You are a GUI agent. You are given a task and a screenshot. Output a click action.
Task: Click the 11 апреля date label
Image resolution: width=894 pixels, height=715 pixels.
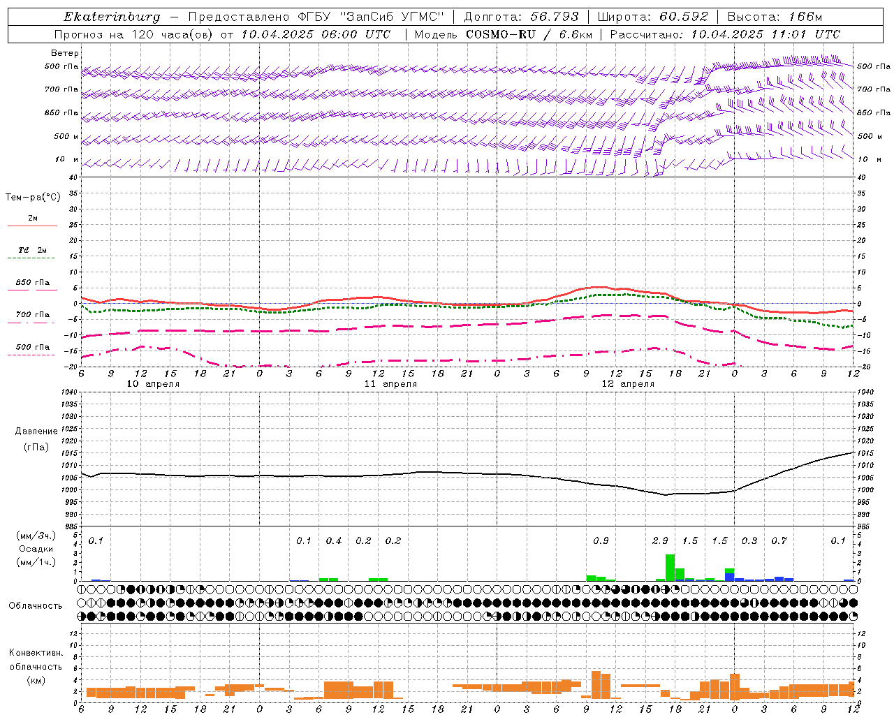click(390, 384)
